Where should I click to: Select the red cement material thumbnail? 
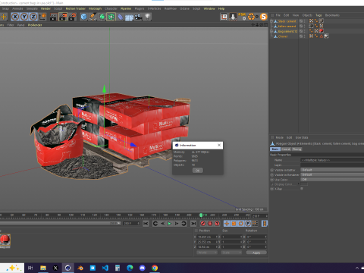point(5,240)
